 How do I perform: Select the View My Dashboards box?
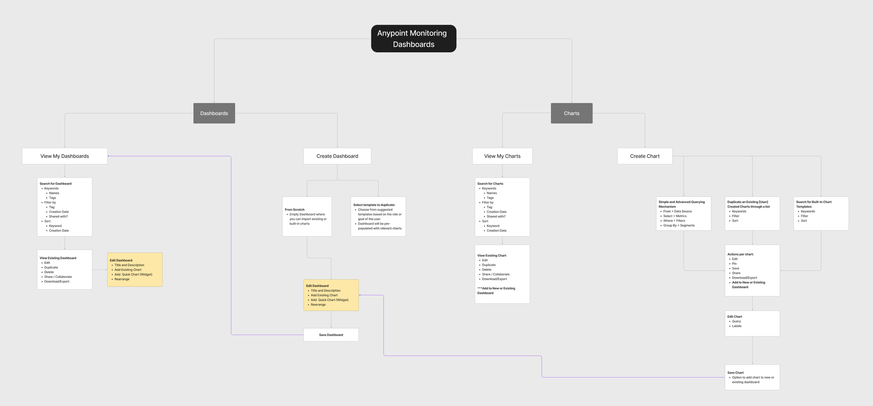pyautogui.click(x=65, y=156)
